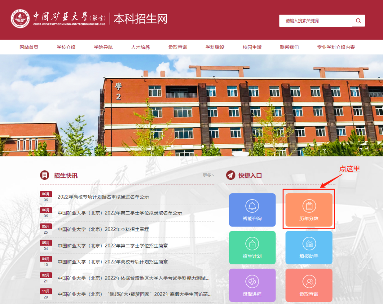Select 录取查询 in the navigation bar
The height and width of the screenshot is (304, 383).
pyautogui.click(x=178, y=47)
